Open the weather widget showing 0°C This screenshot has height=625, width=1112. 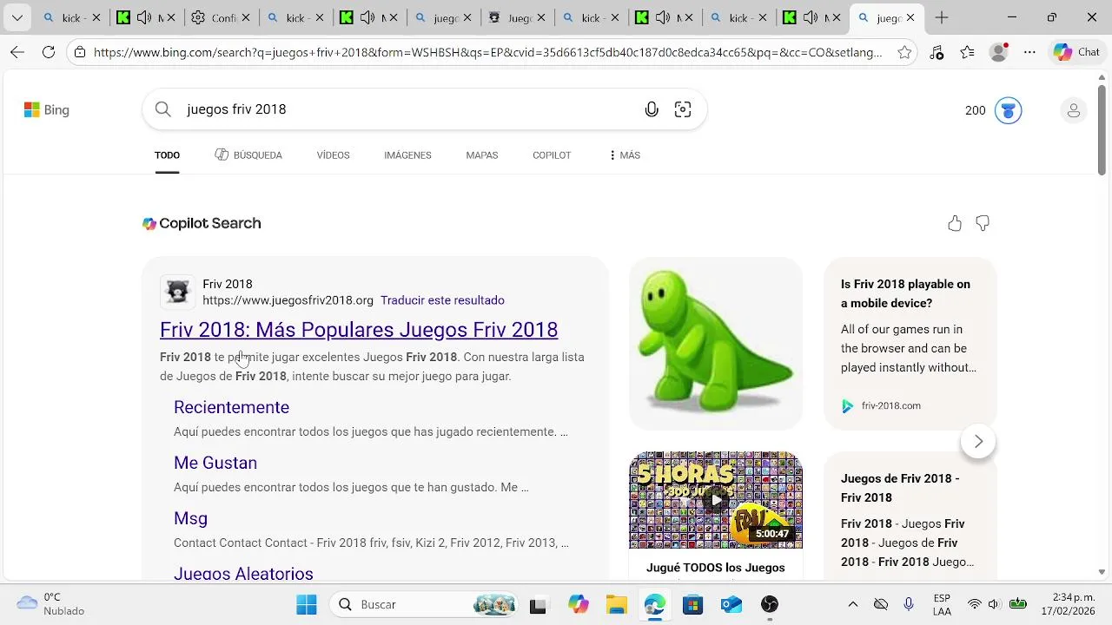(x=52, y=604)
